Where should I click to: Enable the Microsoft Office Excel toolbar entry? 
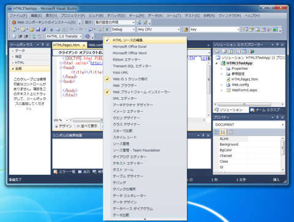pyautogui.click(x=145, y=46)
